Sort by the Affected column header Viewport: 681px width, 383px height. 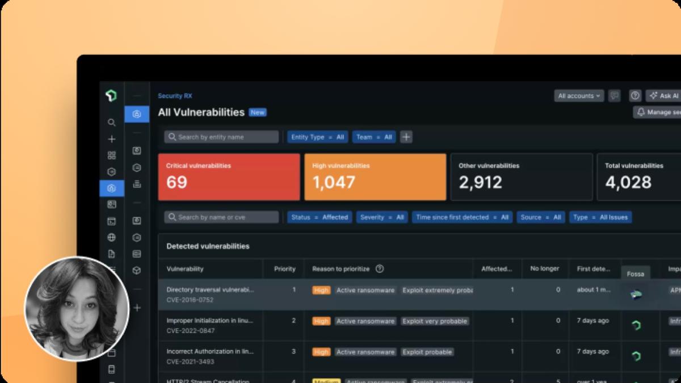pyautogui.click(x=497, y=269)
